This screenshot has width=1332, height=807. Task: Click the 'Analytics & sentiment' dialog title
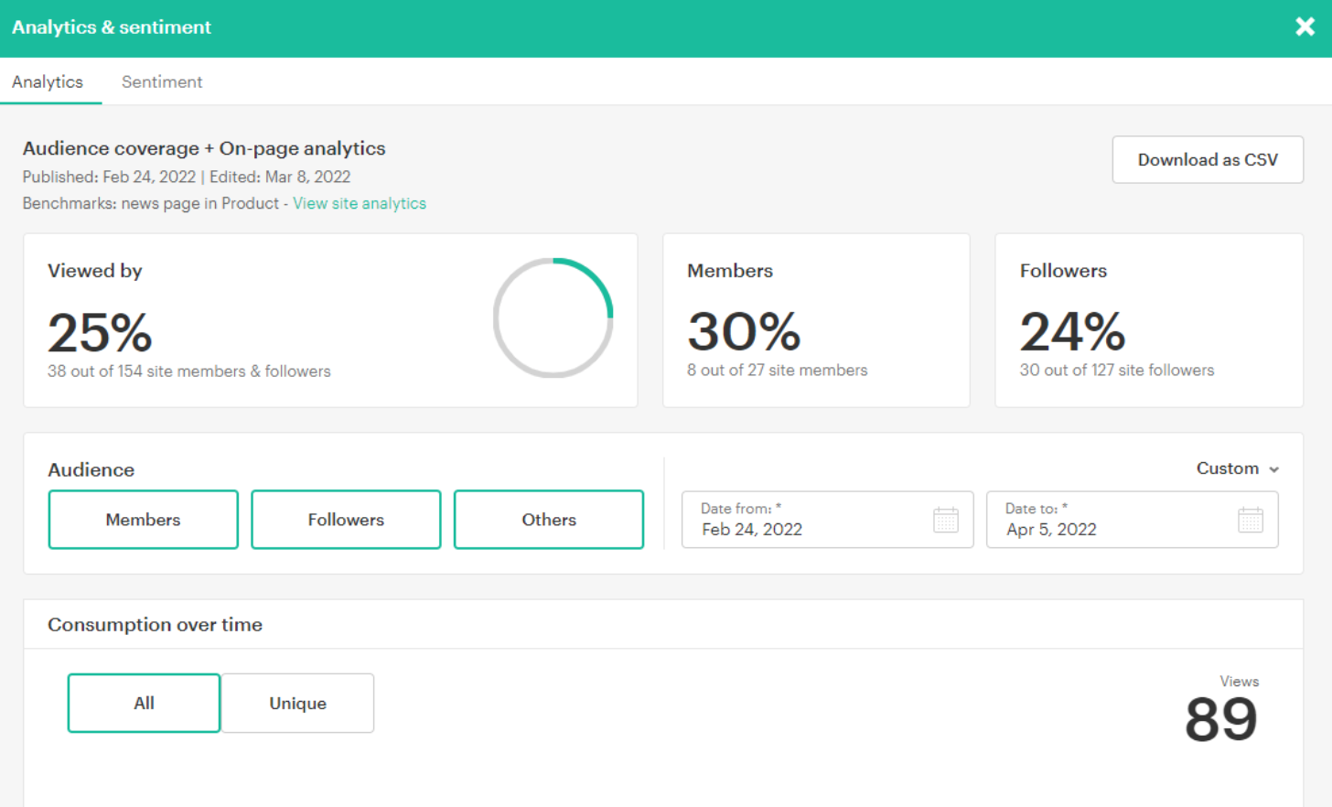(x=112, y=27)
